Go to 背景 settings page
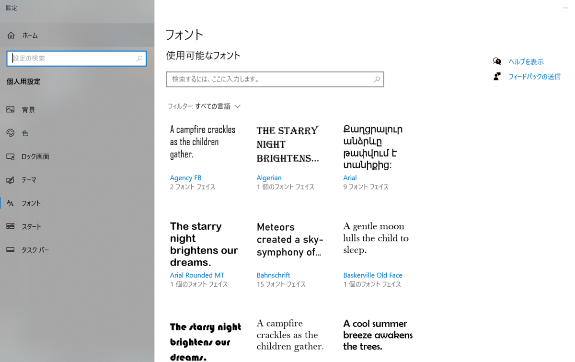The image size is (575, 362). coord(77,110)
